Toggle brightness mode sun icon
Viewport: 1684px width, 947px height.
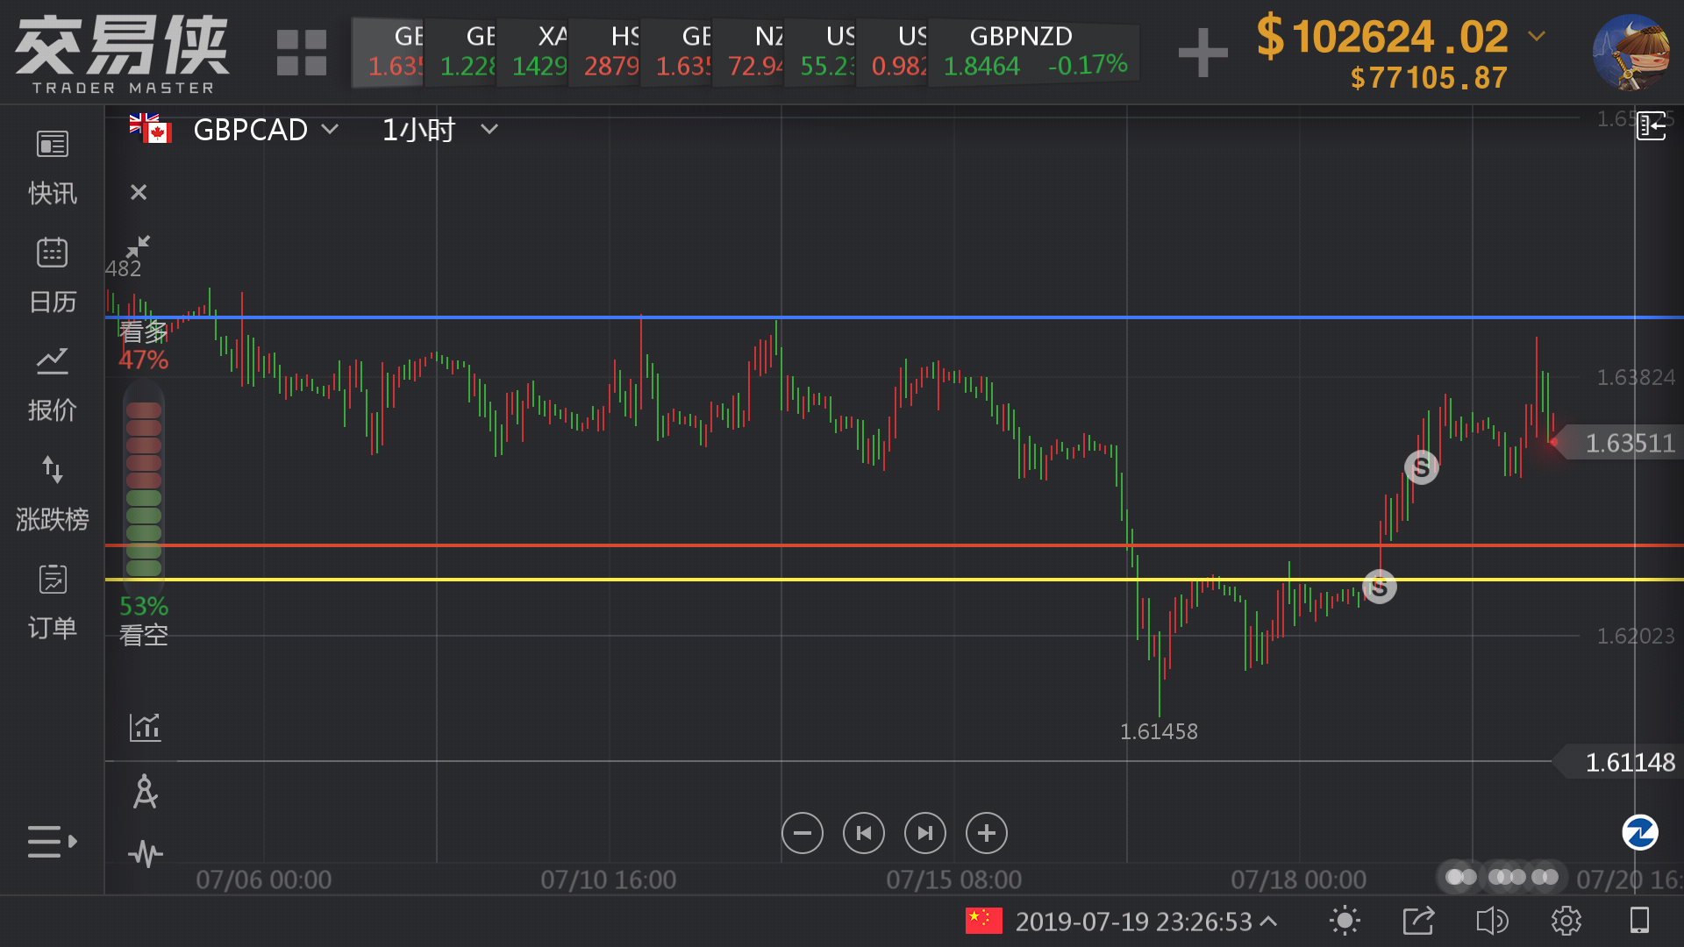click(x=1344, y=921)
